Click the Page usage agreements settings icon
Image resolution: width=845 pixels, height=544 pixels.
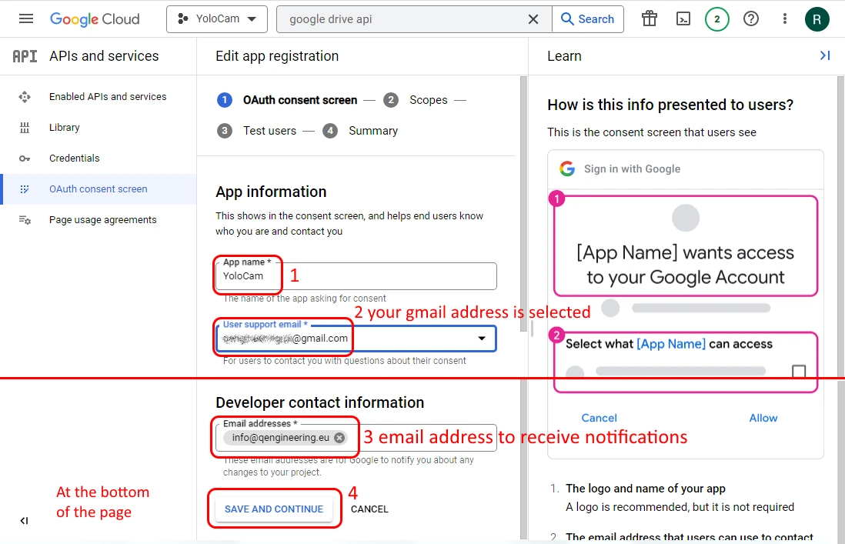(25, 220)
